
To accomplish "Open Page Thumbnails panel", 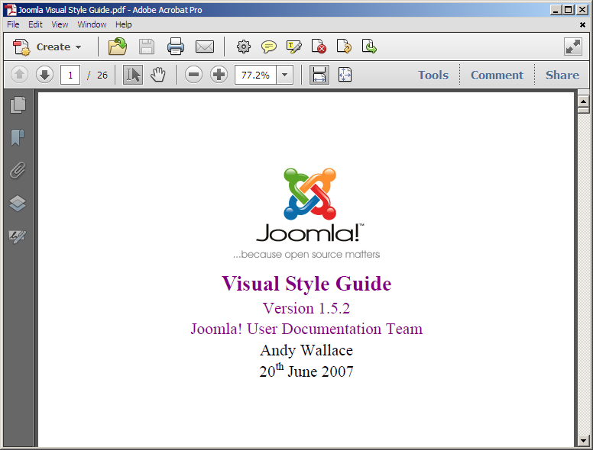I will click(x=18, y=105).
